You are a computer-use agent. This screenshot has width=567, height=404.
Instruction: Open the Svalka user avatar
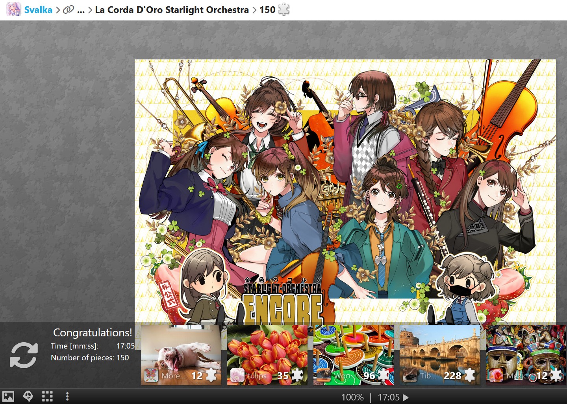(x=14, y=9)
